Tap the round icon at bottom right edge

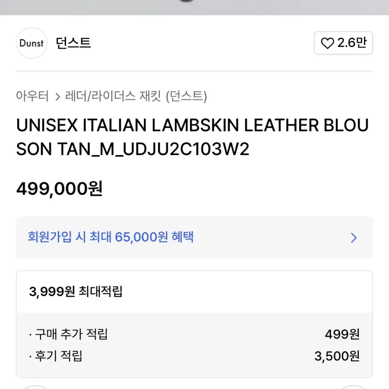tap(354, 387)
